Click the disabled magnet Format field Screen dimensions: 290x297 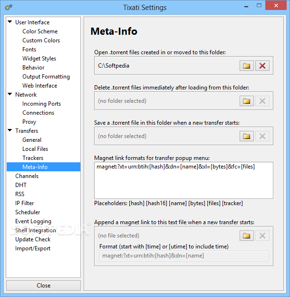tap(184, 256)
